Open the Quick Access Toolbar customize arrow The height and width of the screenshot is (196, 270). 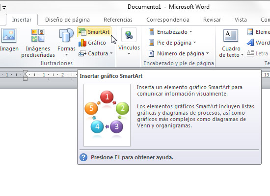pyautogui.click(x=4, y=7)
